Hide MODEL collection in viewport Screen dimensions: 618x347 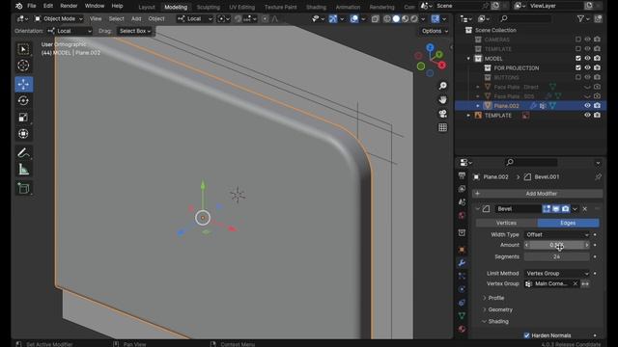click(587, 58)
